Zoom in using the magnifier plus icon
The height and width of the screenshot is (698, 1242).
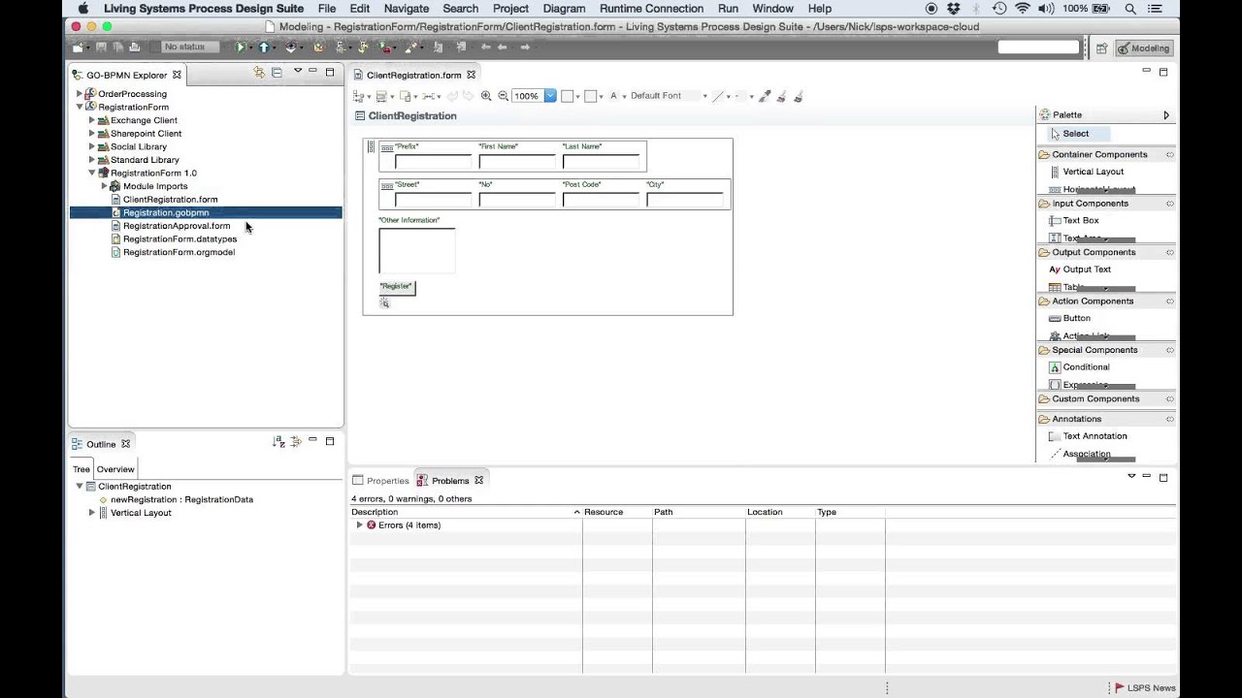(486, 96)
